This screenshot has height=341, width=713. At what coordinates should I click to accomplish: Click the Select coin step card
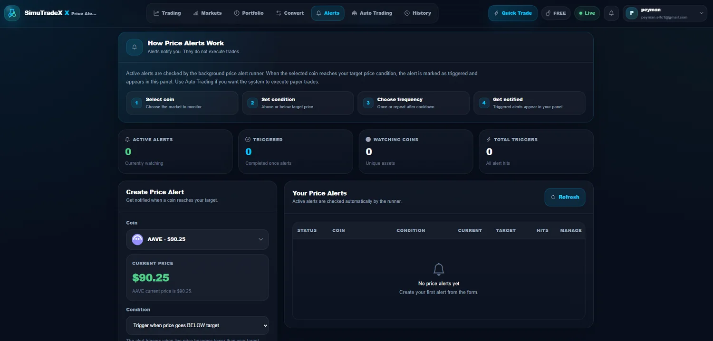(x=182, y=103)
